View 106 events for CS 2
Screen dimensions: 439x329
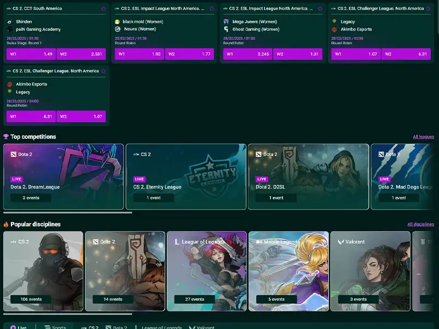coord(31,299)
